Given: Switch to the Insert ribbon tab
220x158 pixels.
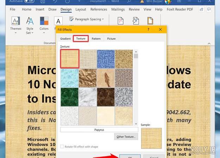Looking at the screenshot, I should click(x=40, y=9).
